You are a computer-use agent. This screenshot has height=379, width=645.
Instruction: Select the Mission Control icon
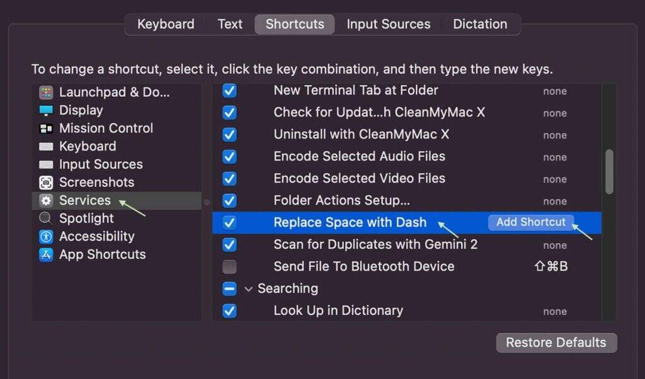click(x=46, y=128)
